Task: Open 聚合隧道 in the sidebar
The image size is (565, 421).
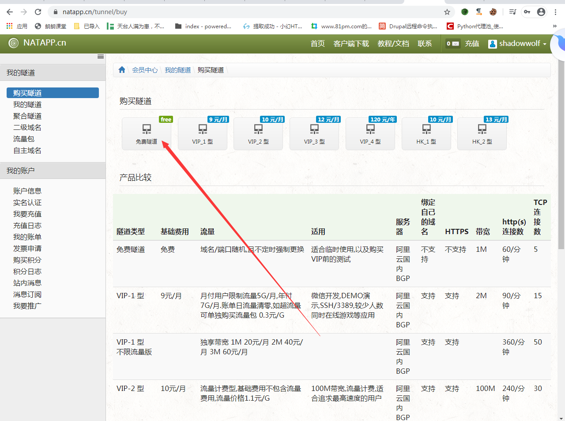Action: (x=27, y=116)
